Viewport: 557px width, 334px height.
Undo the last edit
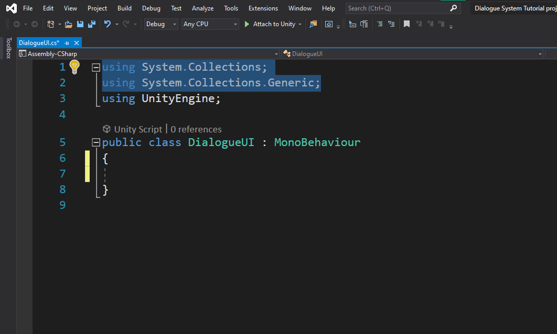tap(107, 24)
